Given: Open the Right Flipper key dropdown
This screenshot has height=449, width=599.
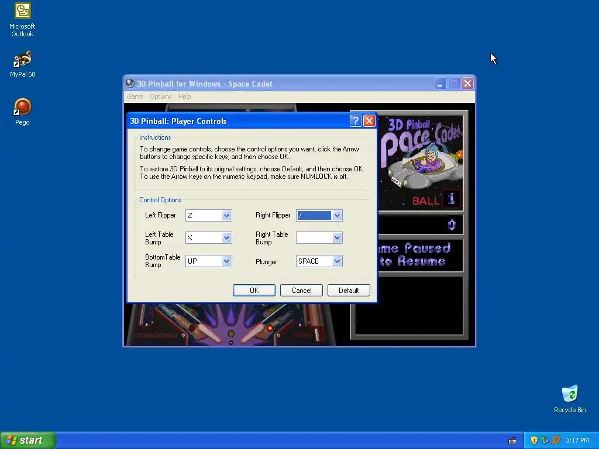Looking at the screenshot, I should (337, 215).
